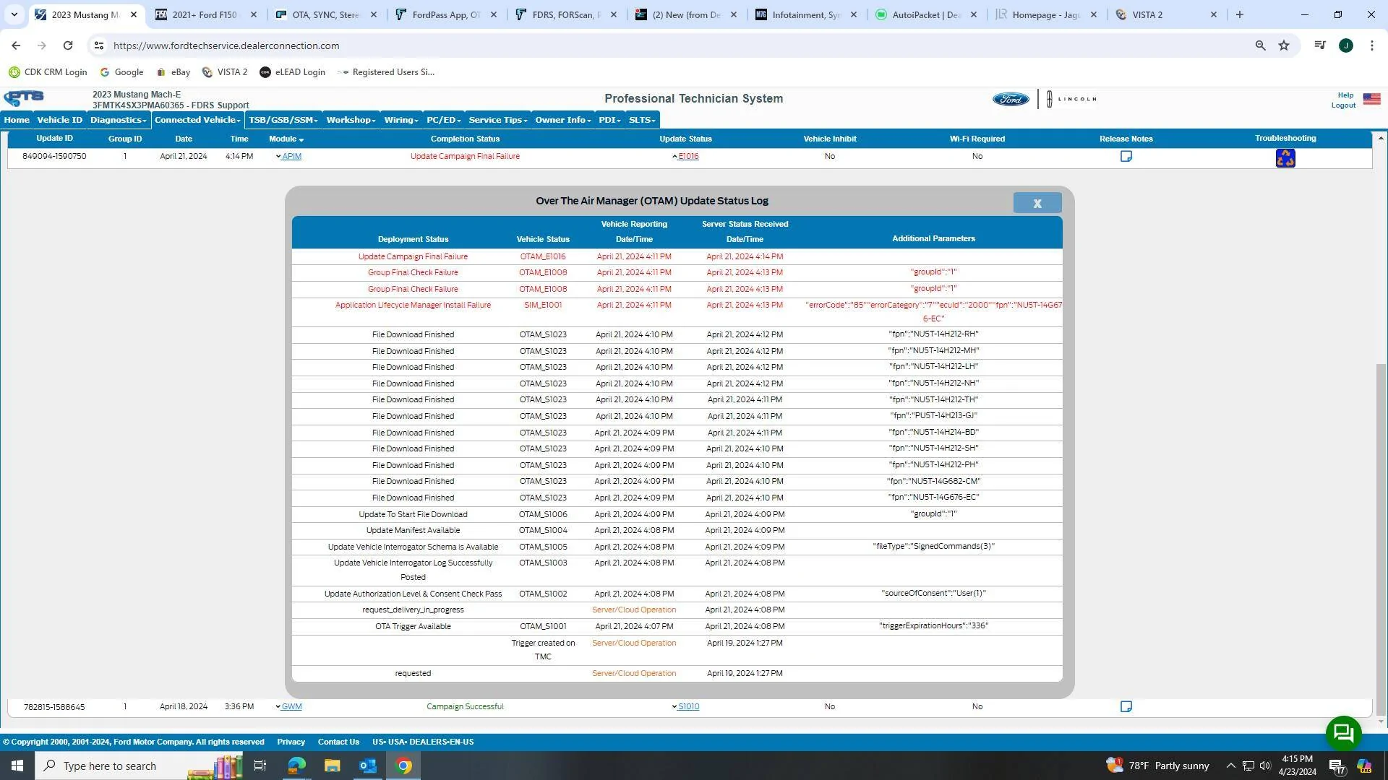This screenshot has height=780, width=1388.
Task: Launch Microsoft Edge from taskbar
Action: click(x=296, y=766)
